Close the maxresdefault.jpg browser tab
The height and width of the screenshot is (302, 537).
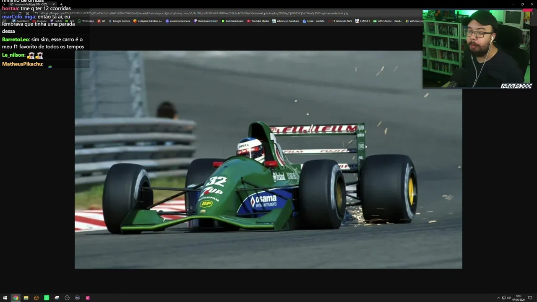click(x=54, y=4)
